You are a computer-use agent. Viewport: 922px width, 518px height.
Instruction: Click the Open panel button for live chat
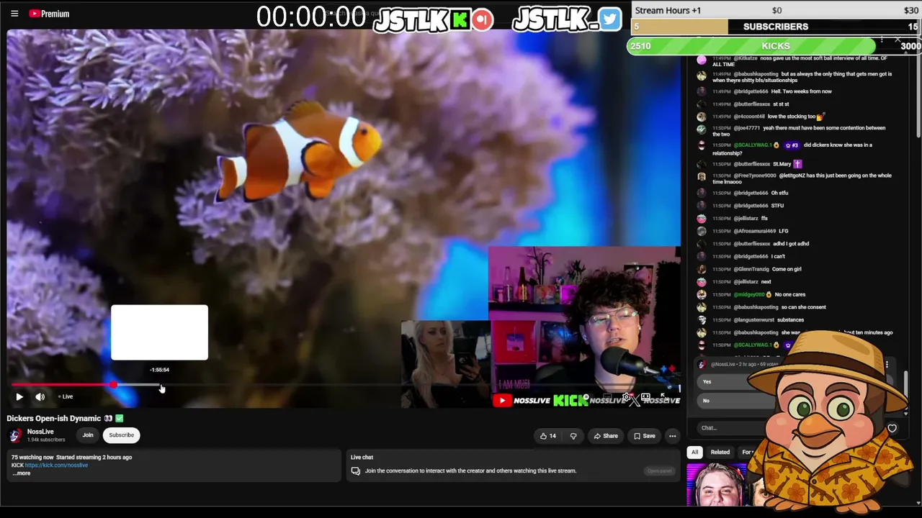[x=659, y=471]
